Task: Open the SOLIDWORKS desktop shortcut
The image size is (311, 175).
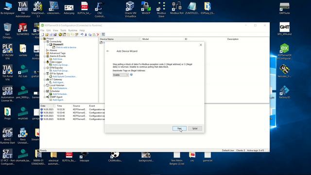Action: 23,29
